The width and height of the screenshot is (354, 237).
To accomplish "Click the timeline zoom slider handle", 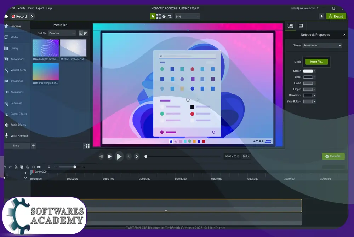I will (x=75, y=167).
